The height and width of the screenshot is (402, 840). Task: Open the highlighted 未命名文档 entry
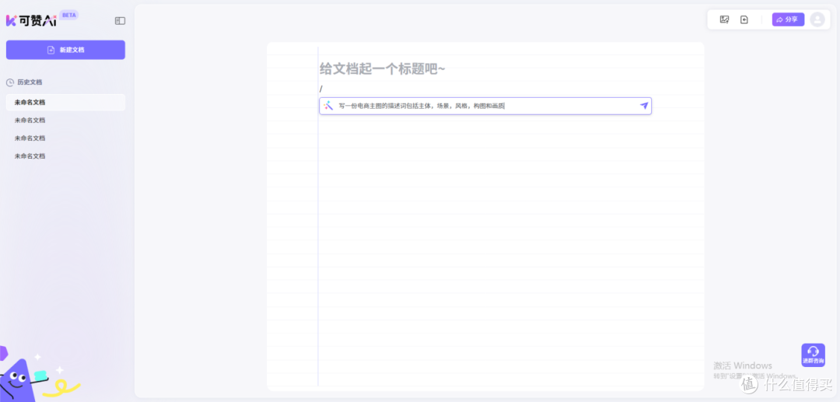pyautogui.click(x=65, y=102)
